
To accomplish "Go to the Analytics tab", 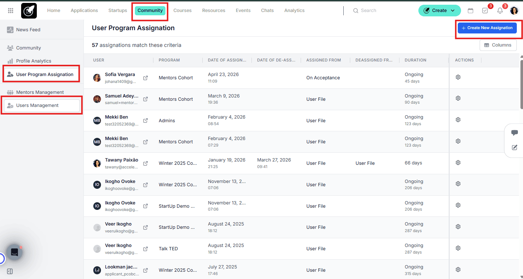I will (294, 11).
